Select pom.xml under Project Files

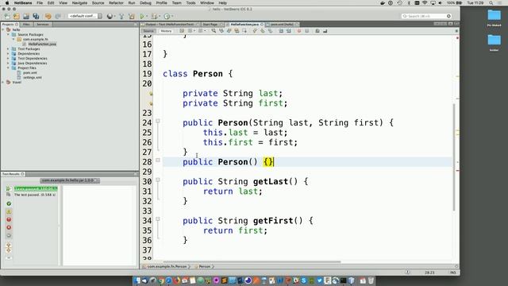click(x=30, y=72)
